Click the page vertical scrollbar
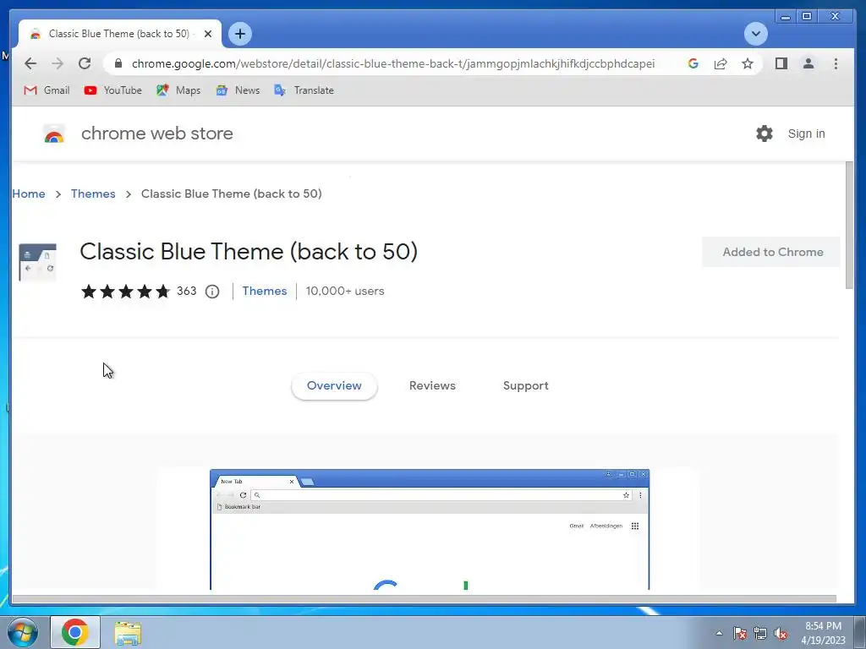 pos(849,225)
